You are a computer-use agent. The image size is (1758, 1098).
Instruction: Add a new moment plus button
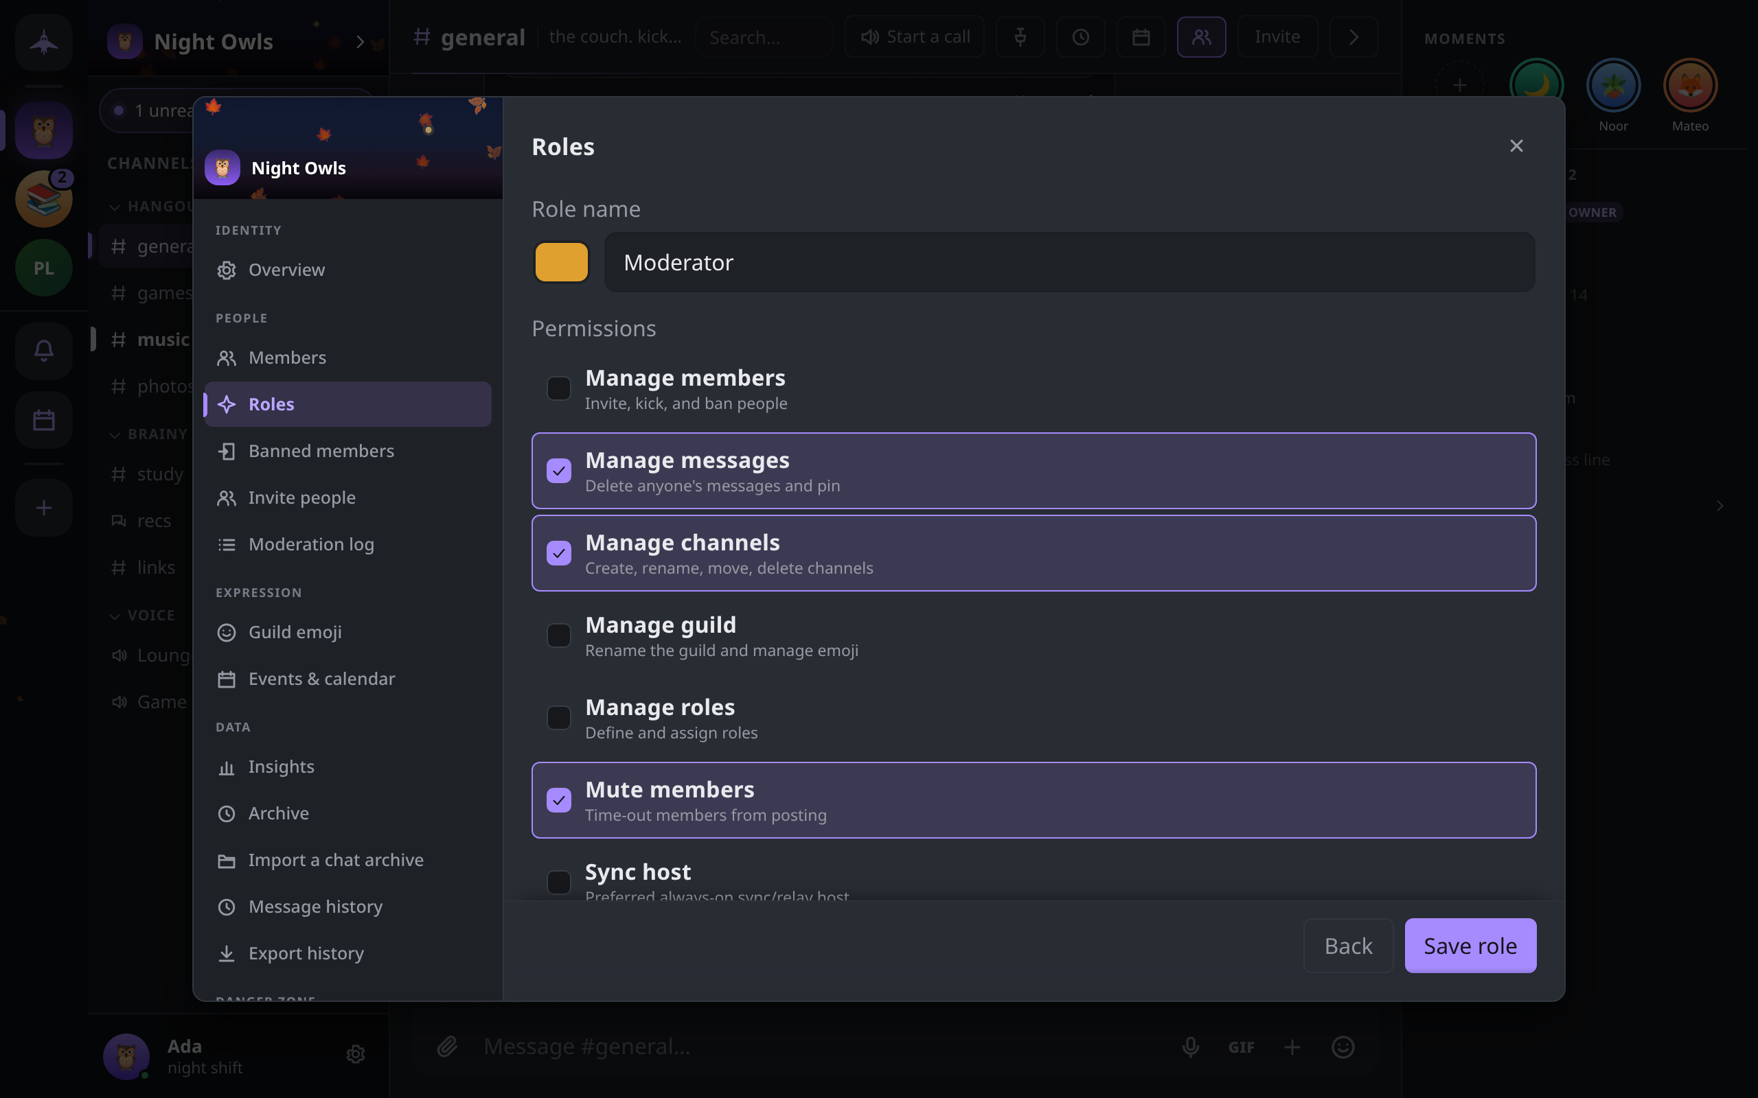pos(1459,85)
